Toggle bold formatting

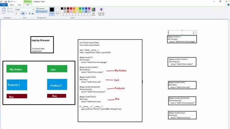(x=23, y=14)
